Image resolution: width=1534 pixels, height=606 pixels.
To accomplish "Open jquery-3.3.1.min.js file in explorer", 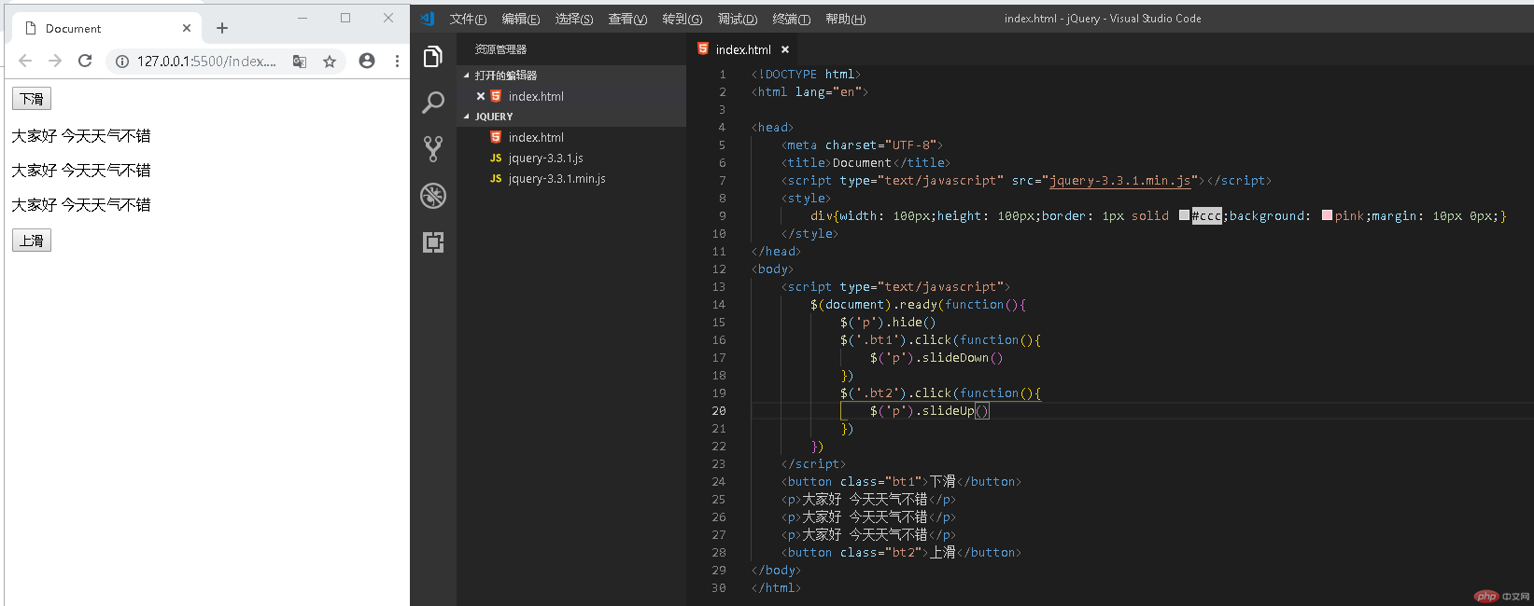I will (x=557, y=178).
